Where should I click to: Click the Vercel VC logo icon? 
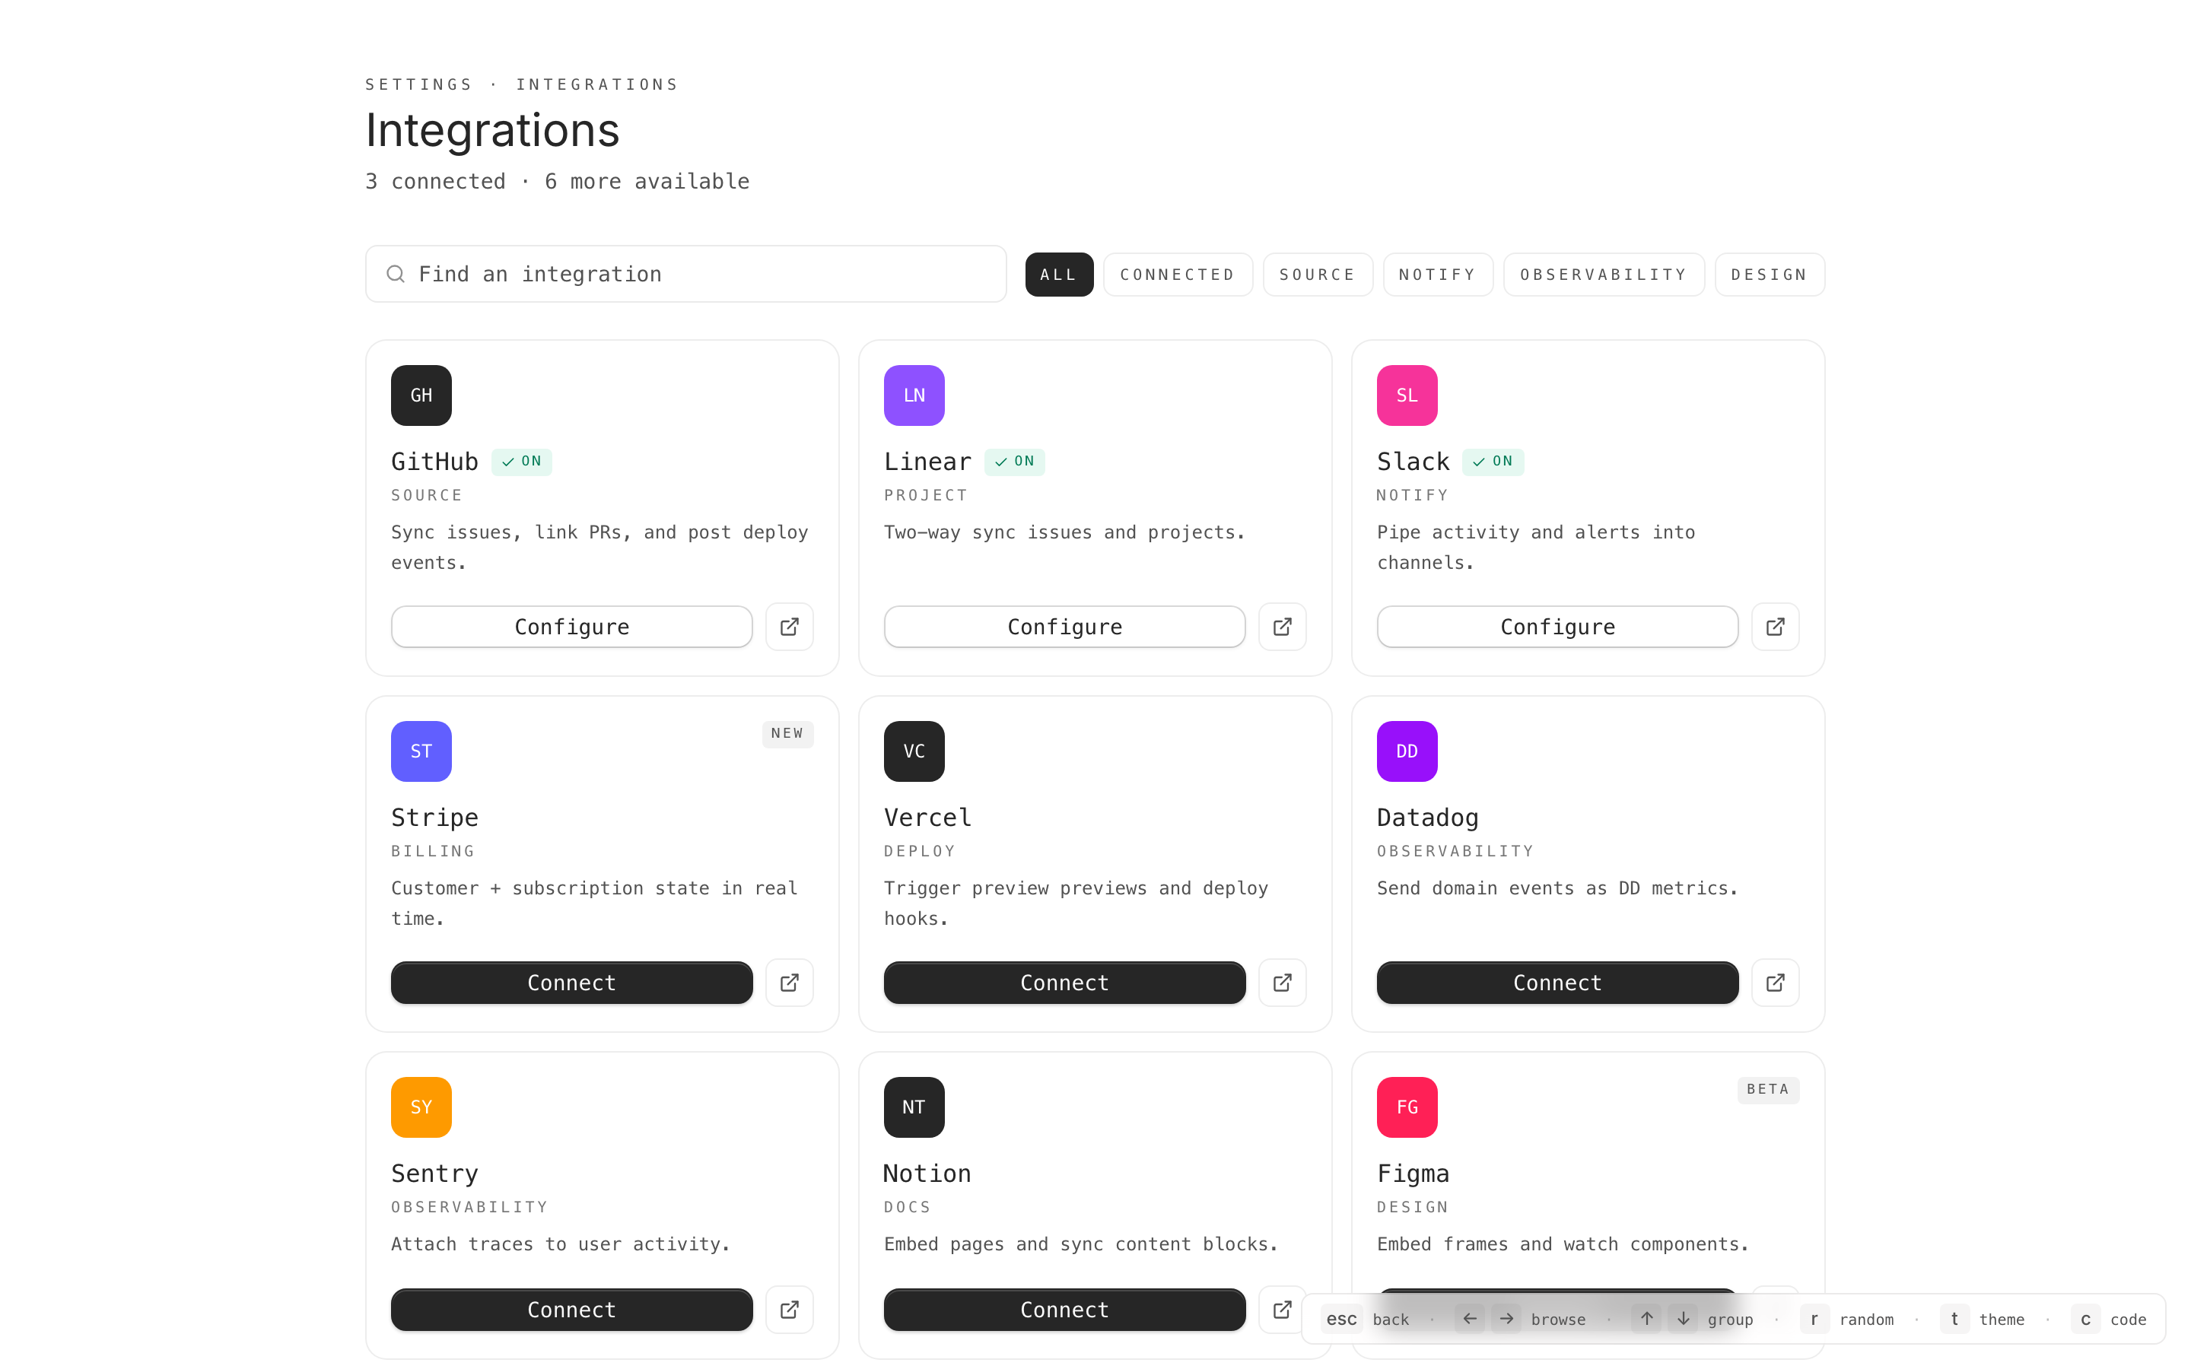coord(914,751)
